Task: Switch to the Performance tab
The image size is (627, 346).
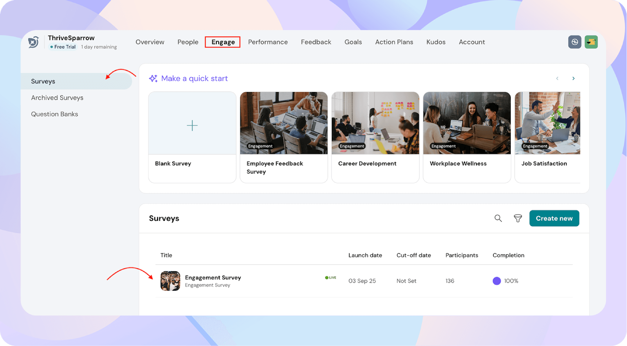Action: 268,42
